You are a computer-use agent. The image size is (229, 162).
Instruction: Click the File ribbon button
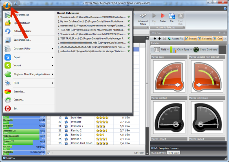coord(172,19)
